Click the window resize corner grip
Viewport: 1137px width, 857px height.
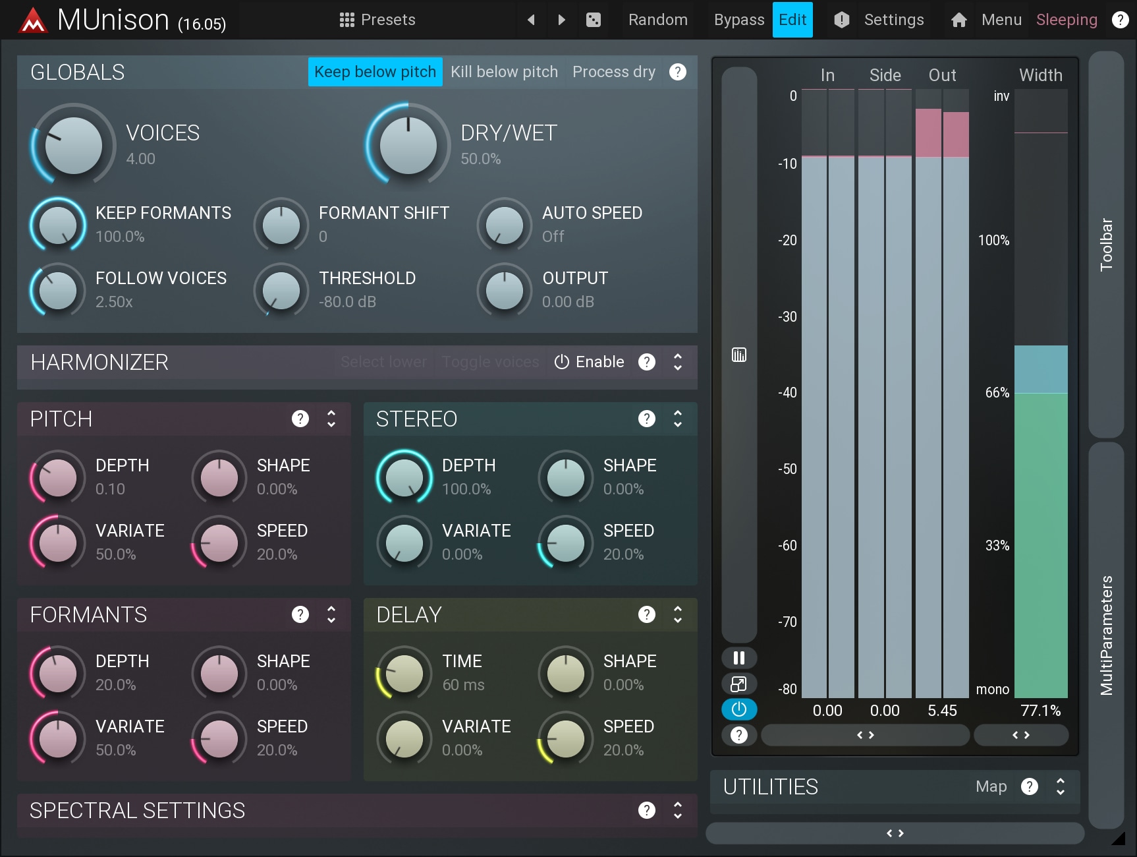(1119, 839)
